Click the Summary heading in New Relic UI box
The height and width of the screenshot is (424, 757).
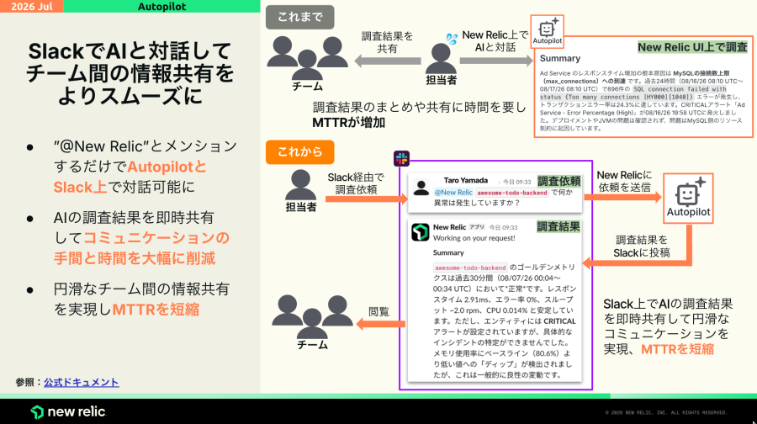(560, 58)
